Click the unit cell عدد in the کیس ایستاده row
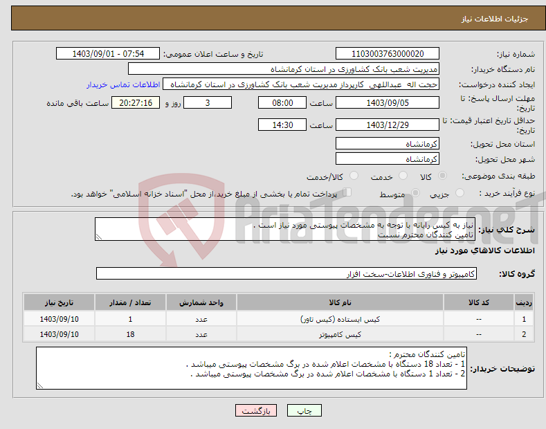The height and width of the screenshot is (429, 546). (201, 319)
